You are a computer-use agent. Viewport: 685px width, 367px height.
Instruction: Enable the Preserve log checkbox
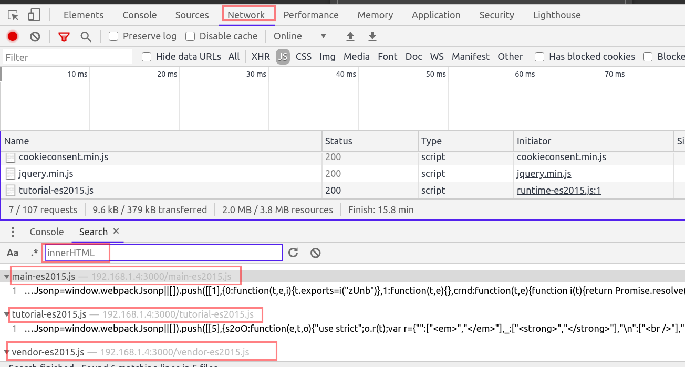113,36
